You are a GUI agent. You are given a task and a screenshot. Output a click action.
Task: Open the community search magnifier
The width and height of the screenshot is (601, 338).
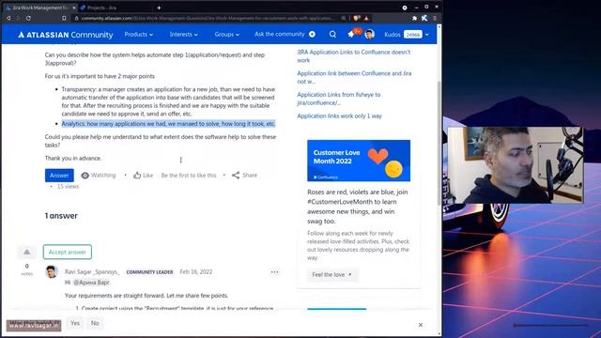[332, 34]
